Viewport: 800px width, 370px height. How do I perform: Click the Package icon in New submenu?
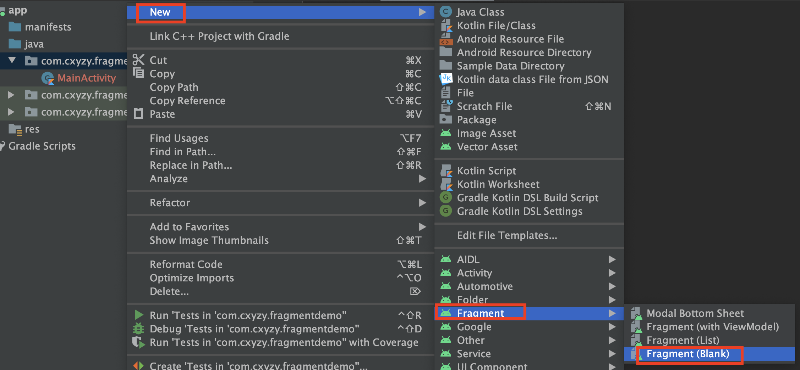click(446, 119)
